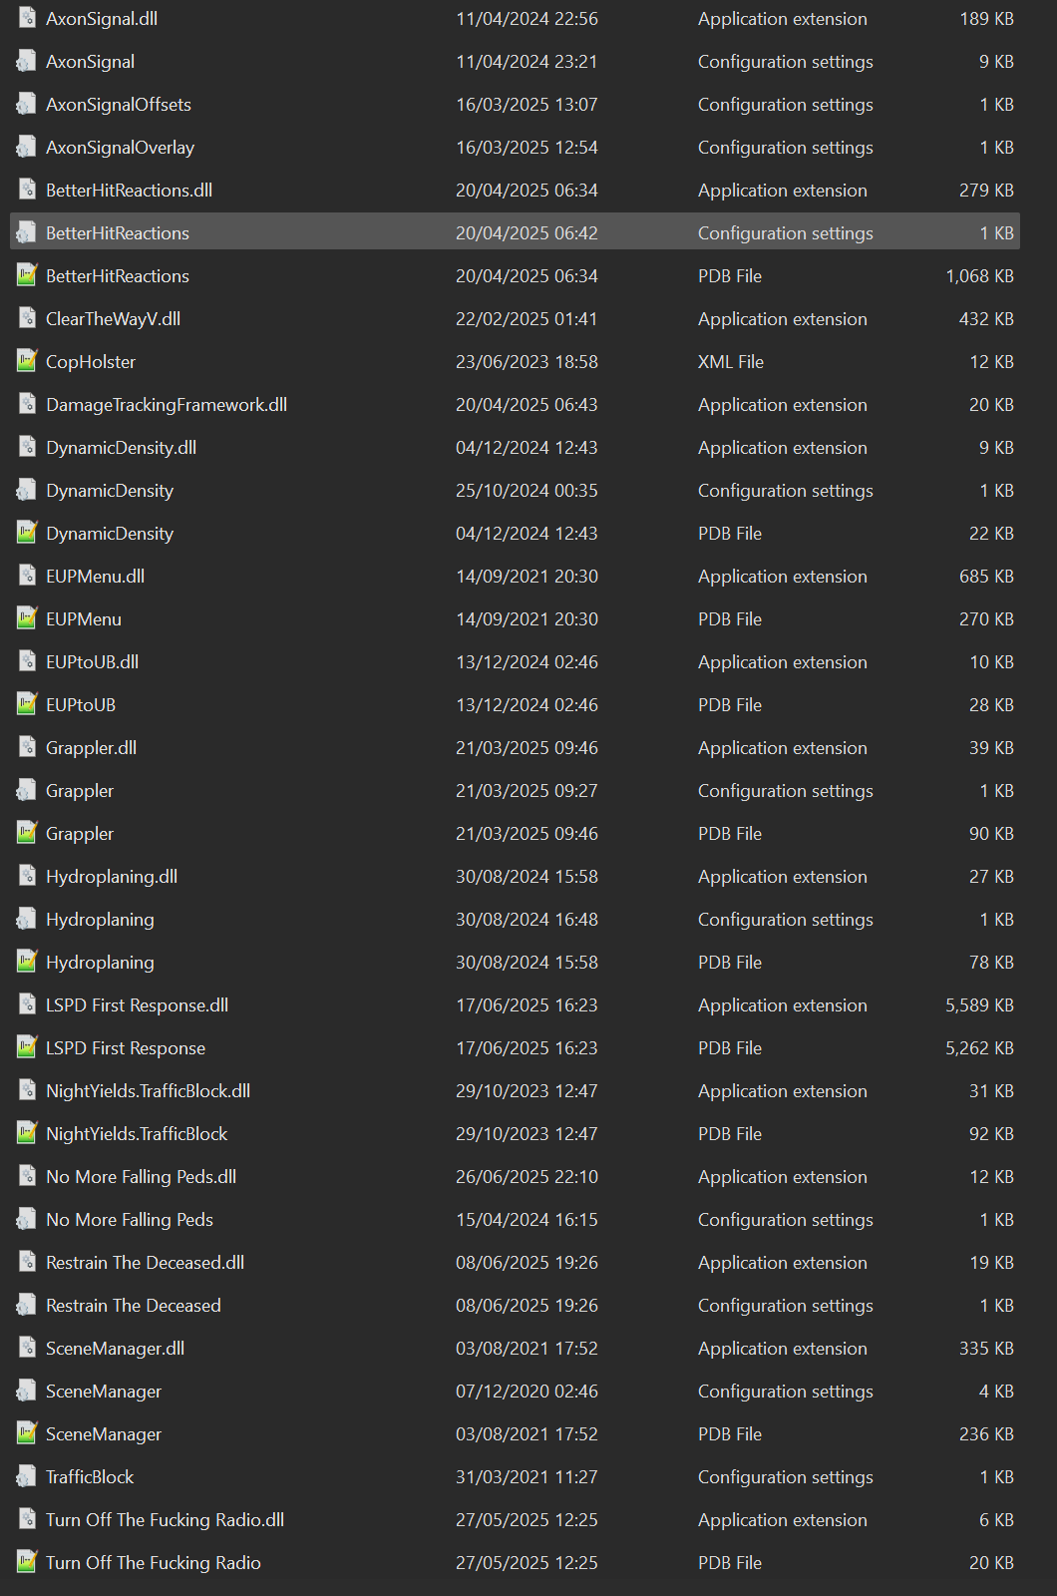The height and width of the screenshot is (1596, 1057).
Task: Select the AxonSignalOffsets file name
Action: [x=119, y=105]
